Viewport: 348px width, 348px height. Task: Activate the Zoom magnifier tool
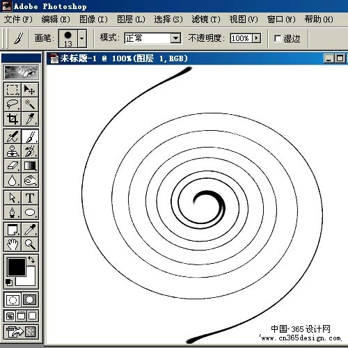pyautogui.click(x=30, y=244)
